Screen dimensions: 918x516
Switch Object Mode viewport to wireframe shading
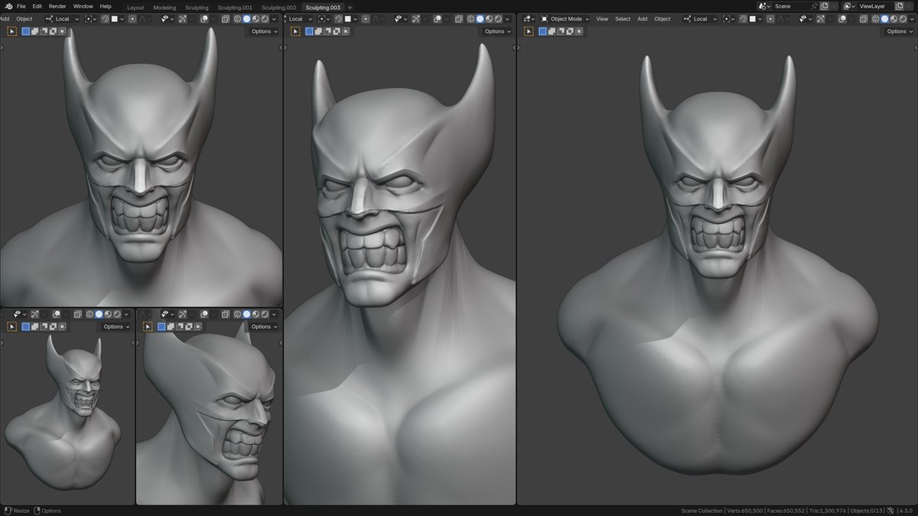pyautogui.click(x=875, y=19)
